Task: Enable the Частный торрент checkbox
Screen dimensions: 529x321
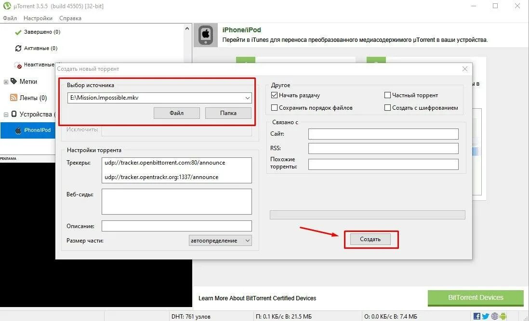Action: click(x=387, y=95)
